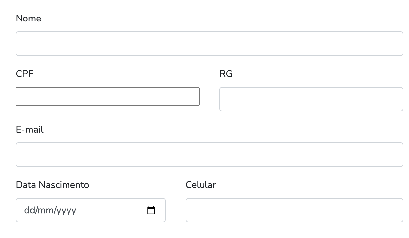Place cursor in the email address box
Viewport: 409px width, 238px height.
coord(209,155)
